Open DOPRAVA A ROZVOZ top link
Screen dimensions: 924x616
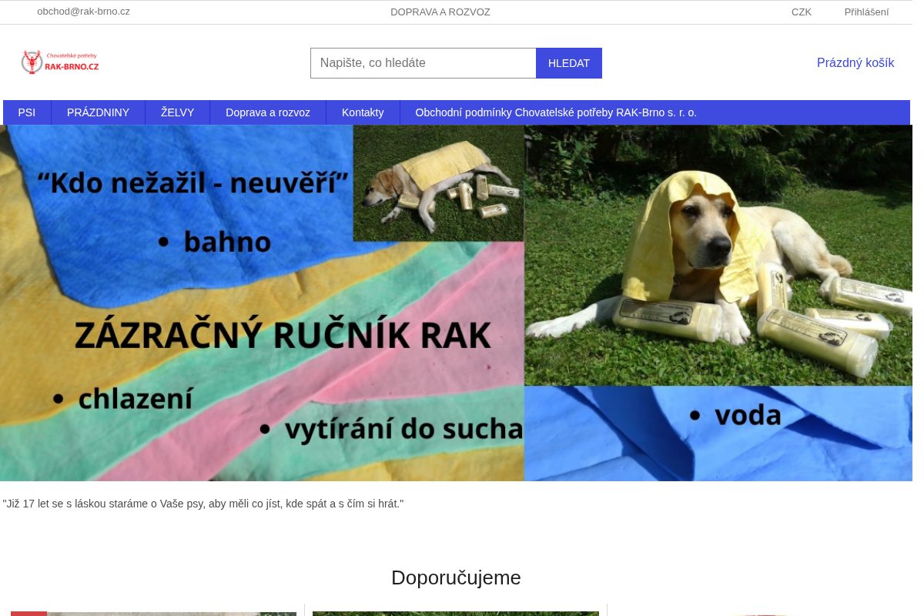point(440,12)
